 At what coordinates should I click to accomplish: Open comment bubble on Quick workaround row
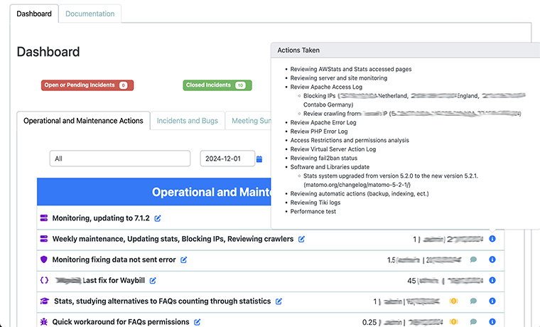(x=473, y=322)
